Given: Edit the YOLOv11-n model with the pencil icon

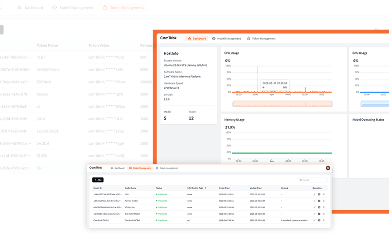Looking at the screenshot, I should pos(314,207).
